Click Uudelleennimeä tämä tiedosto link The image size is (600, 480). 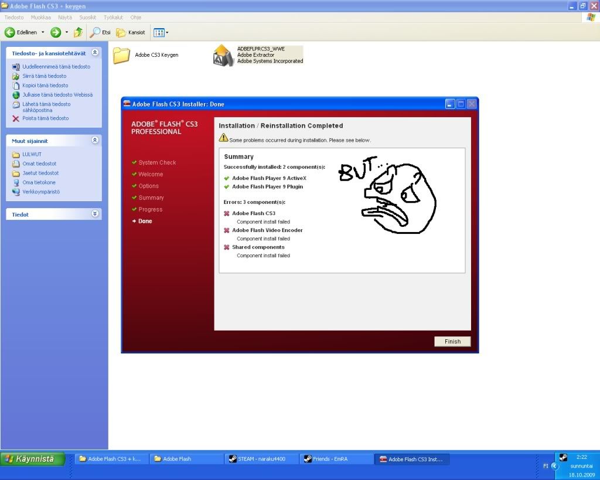(56, 67)
